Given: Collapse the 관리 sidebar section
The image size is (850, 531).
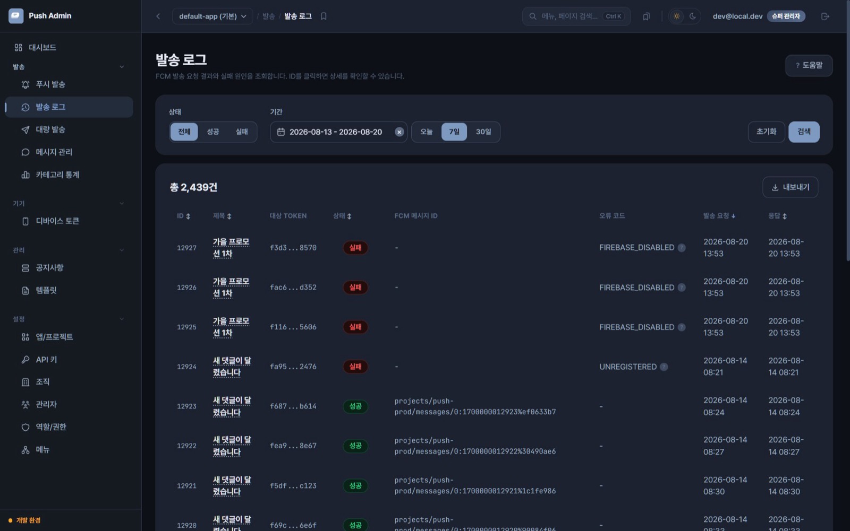Looking at the screenshot, I should click(122, 250).
